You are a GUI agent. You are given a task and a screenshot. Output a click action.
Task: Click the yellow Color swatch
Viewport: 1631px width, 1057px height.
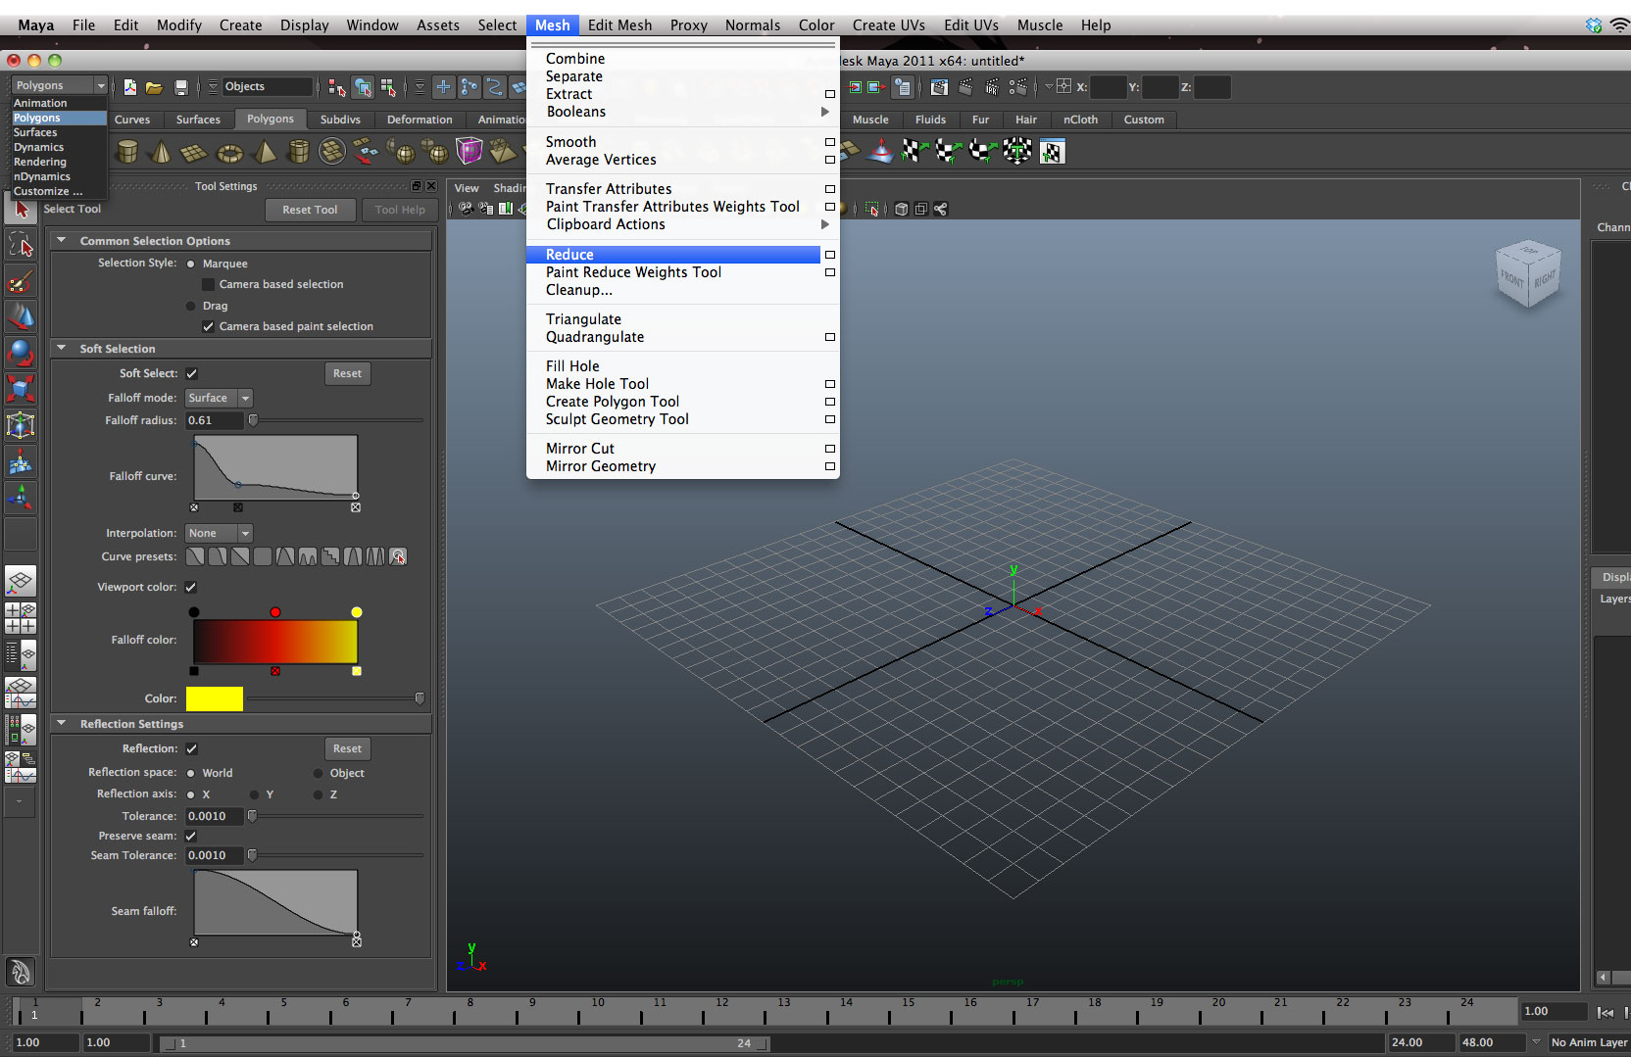215,698
